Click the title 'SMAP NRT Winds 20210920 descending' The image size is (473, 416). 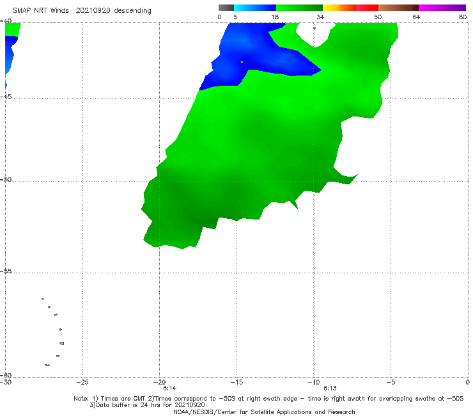[x=82, y=11]
